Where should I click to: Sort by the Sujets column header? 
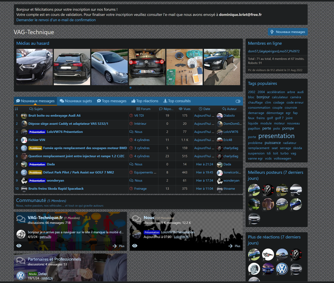click(36, 109)
